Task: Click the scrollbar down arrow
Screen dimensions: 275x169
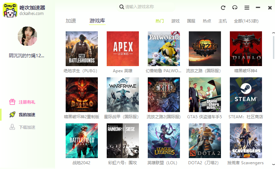Action: [x=273, y=164]
